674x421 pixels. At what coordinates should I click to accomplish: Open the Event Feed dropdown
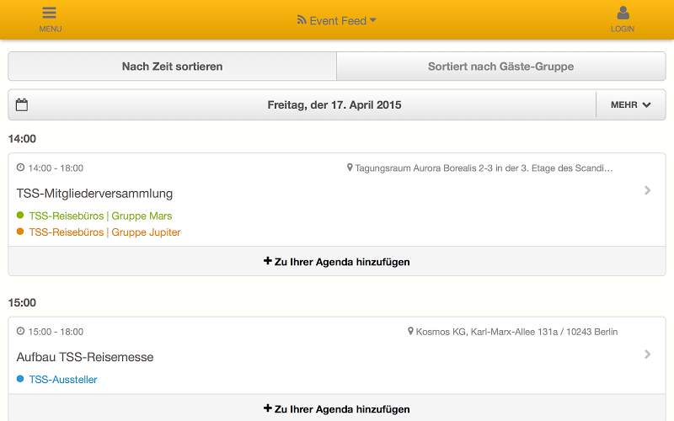(x=336, y=20)
